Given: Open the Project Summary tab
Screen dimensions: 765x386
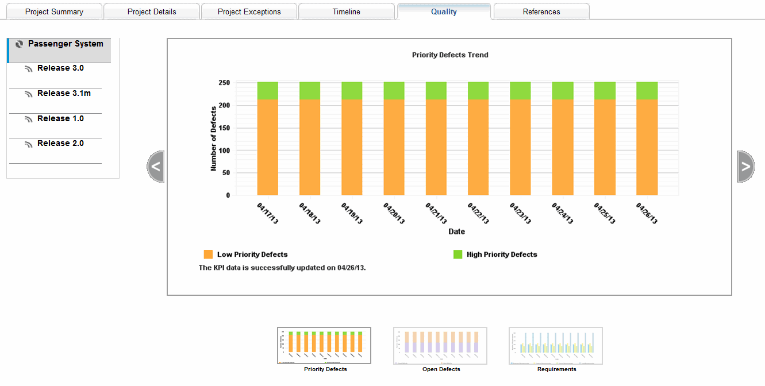Looking at the screenshot, I should (x=54, y=11).
